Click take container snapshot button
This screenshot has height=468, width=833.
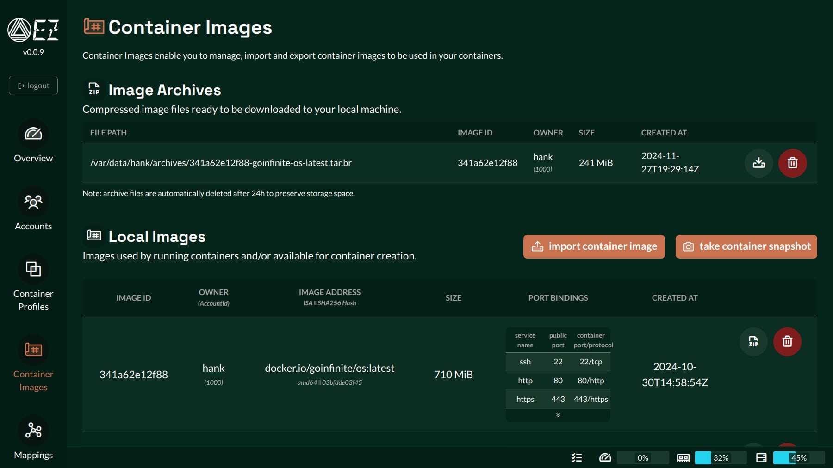[x=746, y=246]
